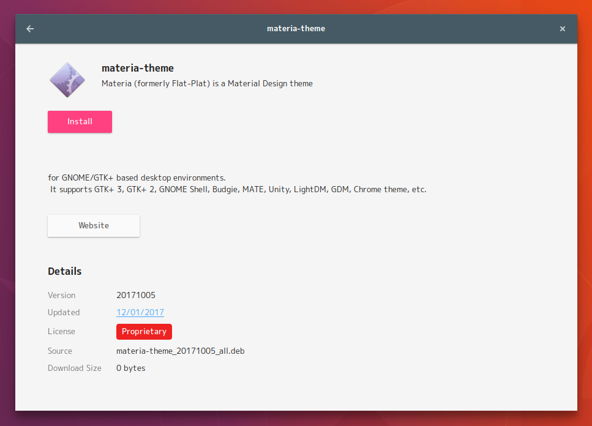Install the materia-theme package

tap(80, 122)
